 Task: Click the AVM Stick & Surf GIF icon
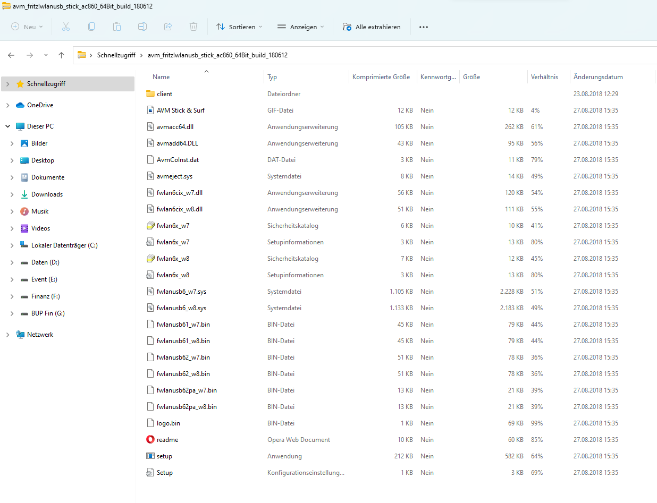click(x=150, y=110)
